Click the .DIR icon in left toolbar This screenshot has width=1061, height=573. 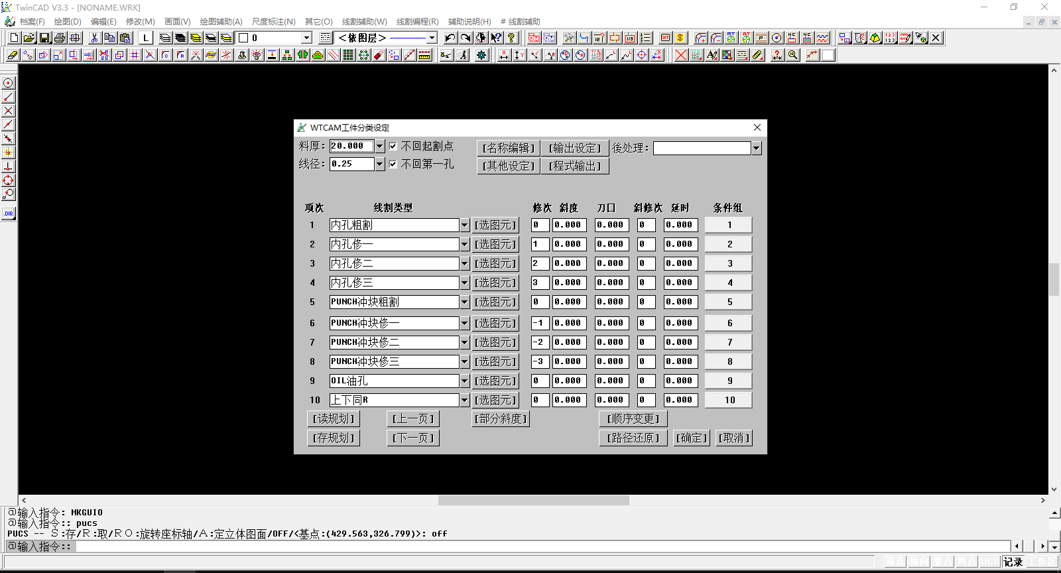pyautogui.click(x=8, y=214)
